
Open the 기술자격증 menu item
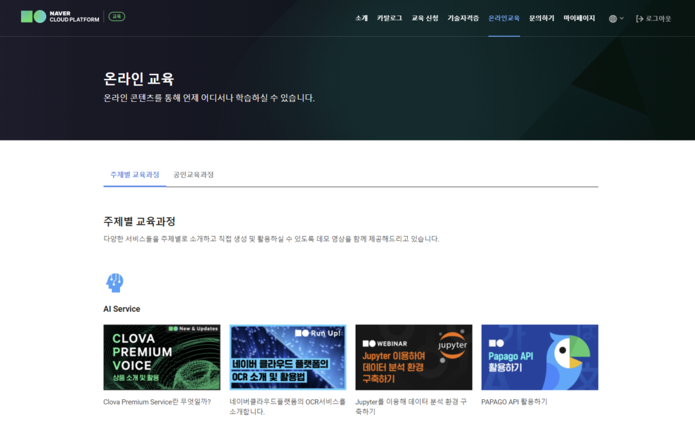coord(463,18)
